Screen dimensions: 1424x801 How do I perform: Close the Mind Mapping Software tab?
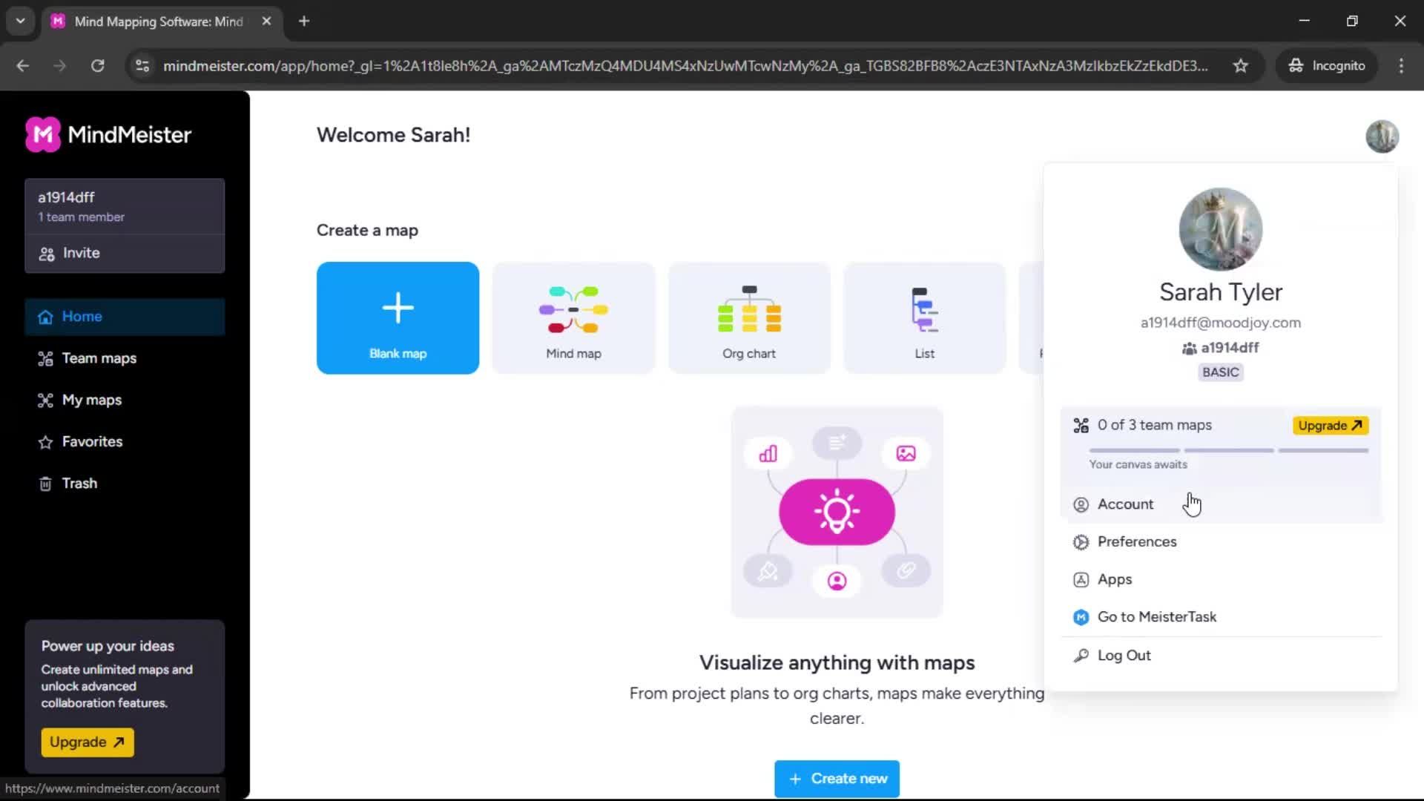(266, 22)
